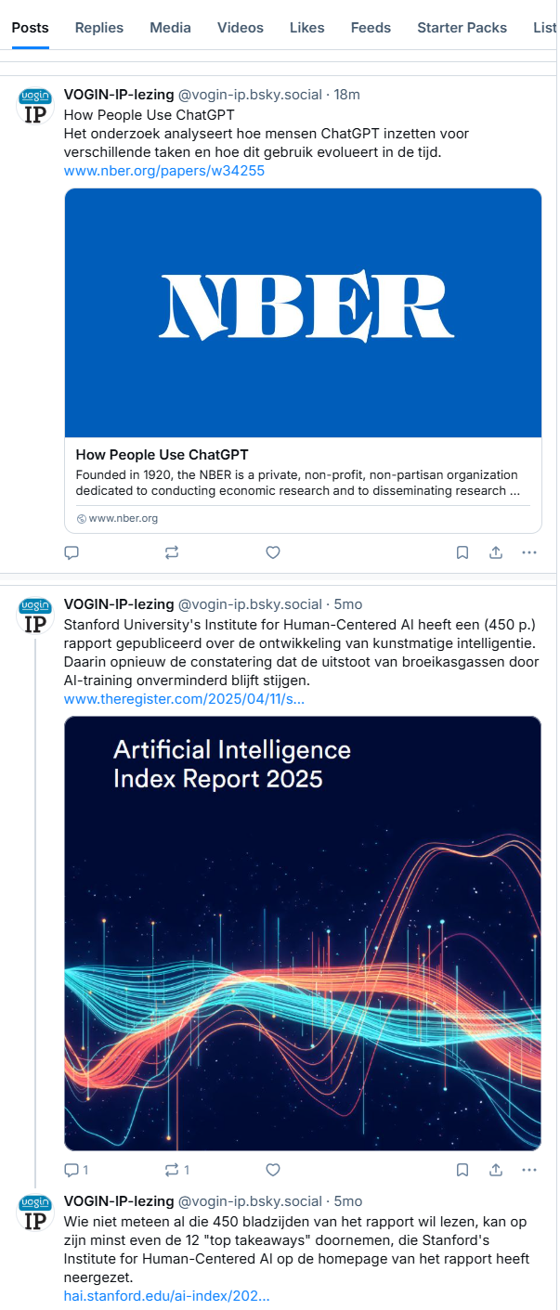Image resolution: width=560 pixels, height=1310 pixels.
Task: Repost the NBER ChatGPT post
Action: (172, 552)
